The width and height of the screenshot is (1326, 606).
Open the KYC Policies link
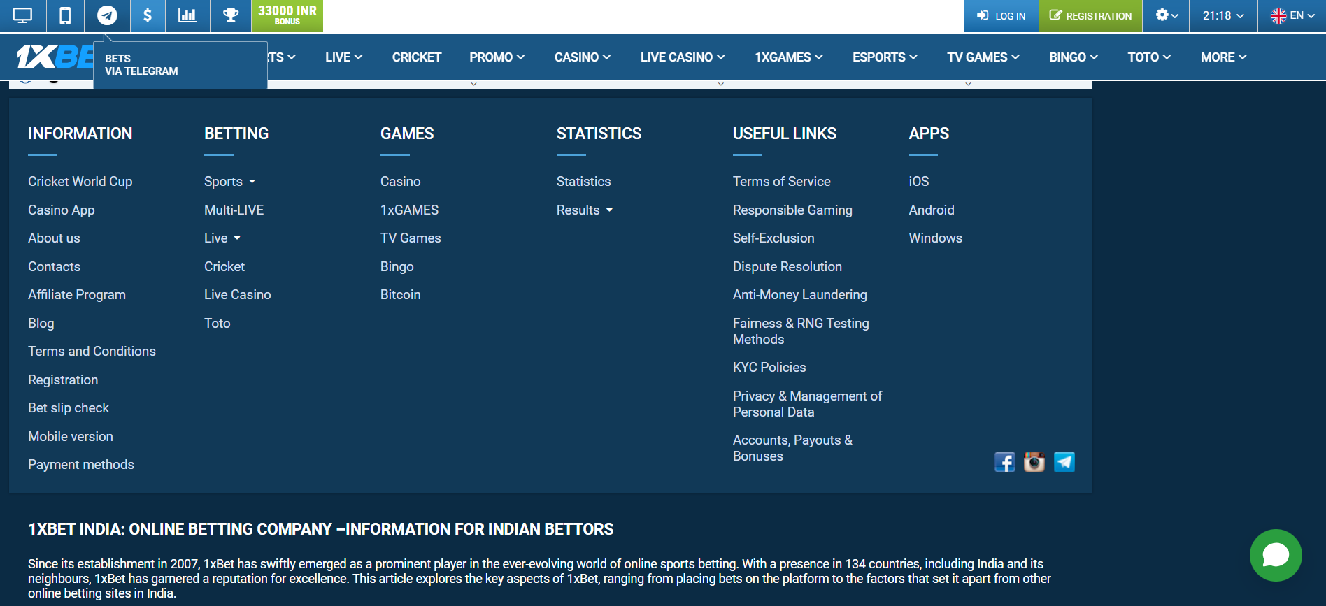pos(769,367)
